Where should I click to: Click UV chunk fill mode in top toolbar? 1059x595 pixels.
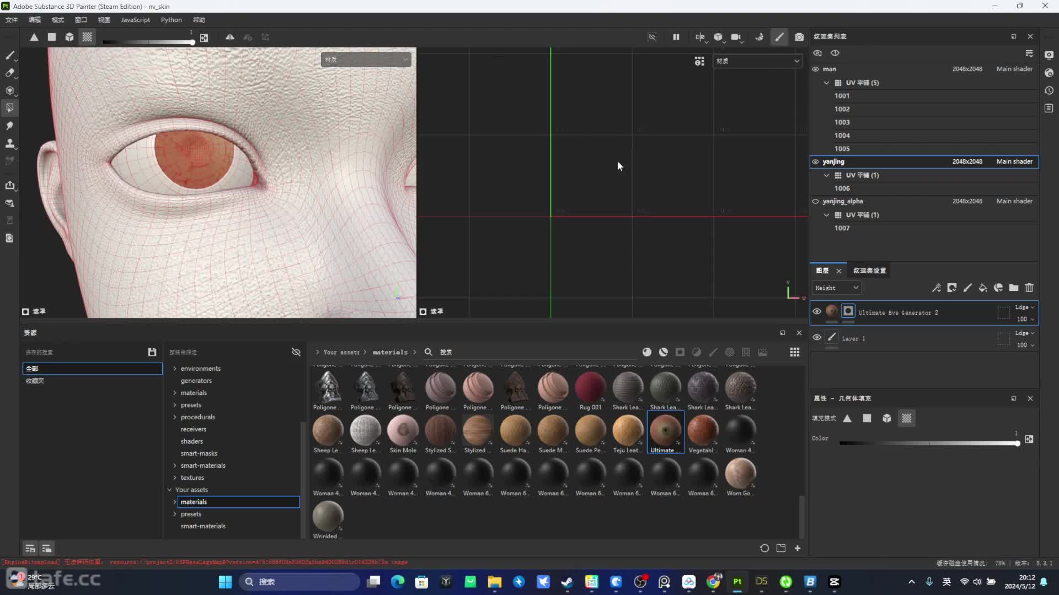pos(87,37)
